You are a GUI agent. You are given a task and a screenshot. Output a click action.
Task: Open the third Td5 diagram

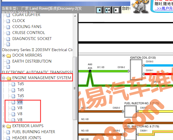click(21, 96)
